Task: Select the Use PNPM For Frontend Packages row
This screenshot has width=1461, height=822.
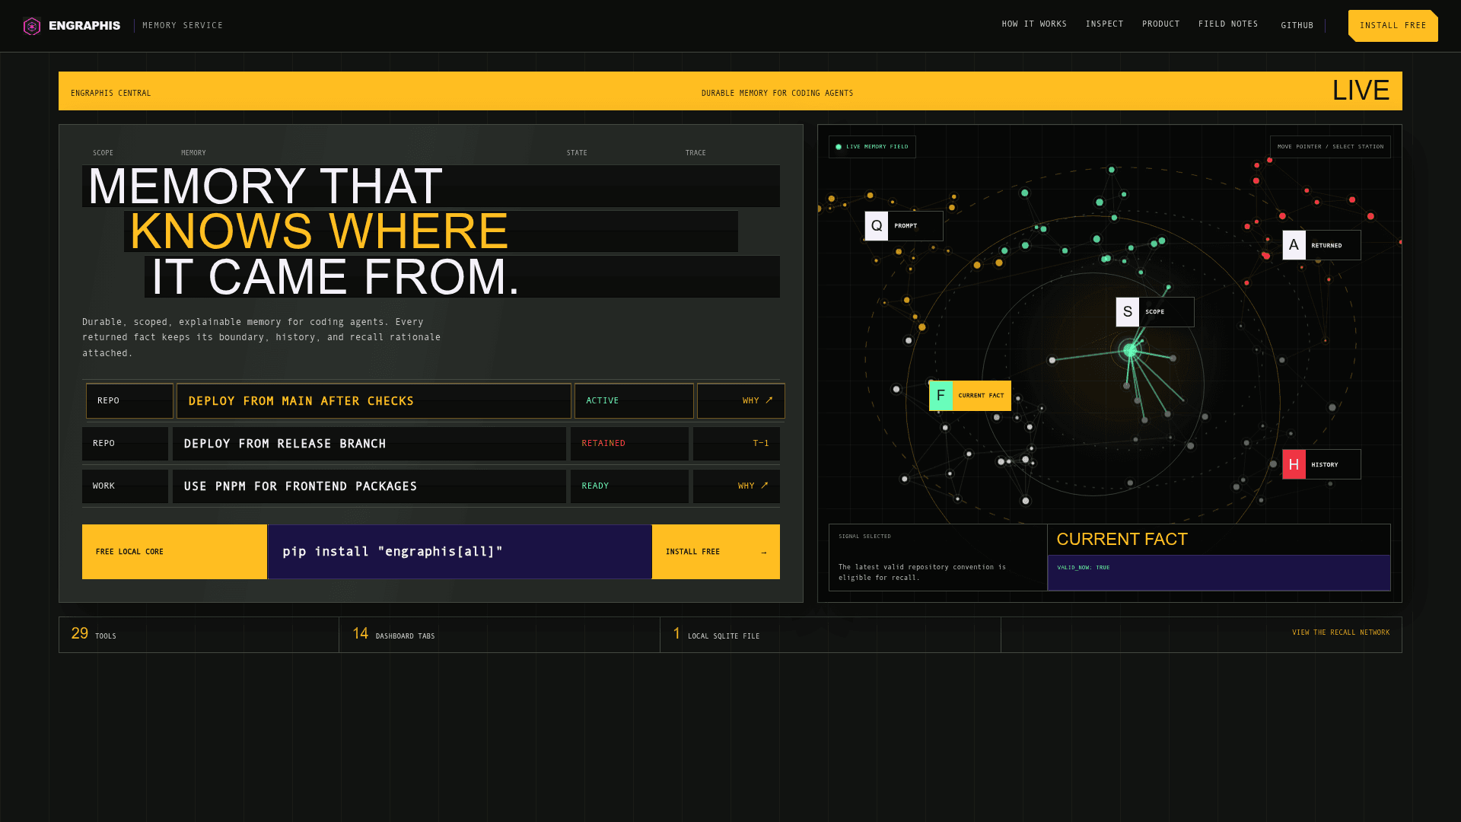Action: [x=431, y=486]
